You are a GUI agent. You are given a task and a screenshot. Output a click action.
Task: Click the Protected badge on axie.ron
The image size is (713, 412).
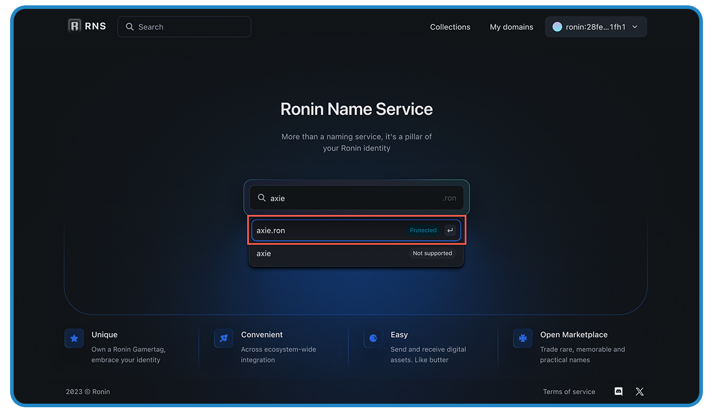[x=423, y=230]
